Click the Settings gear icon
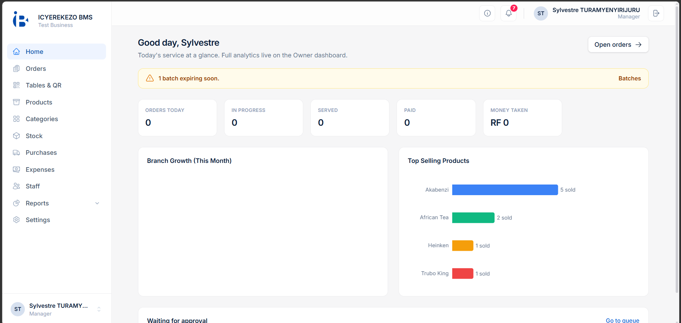This screenshot has width=681, height=323. click(x=16, y=220)
